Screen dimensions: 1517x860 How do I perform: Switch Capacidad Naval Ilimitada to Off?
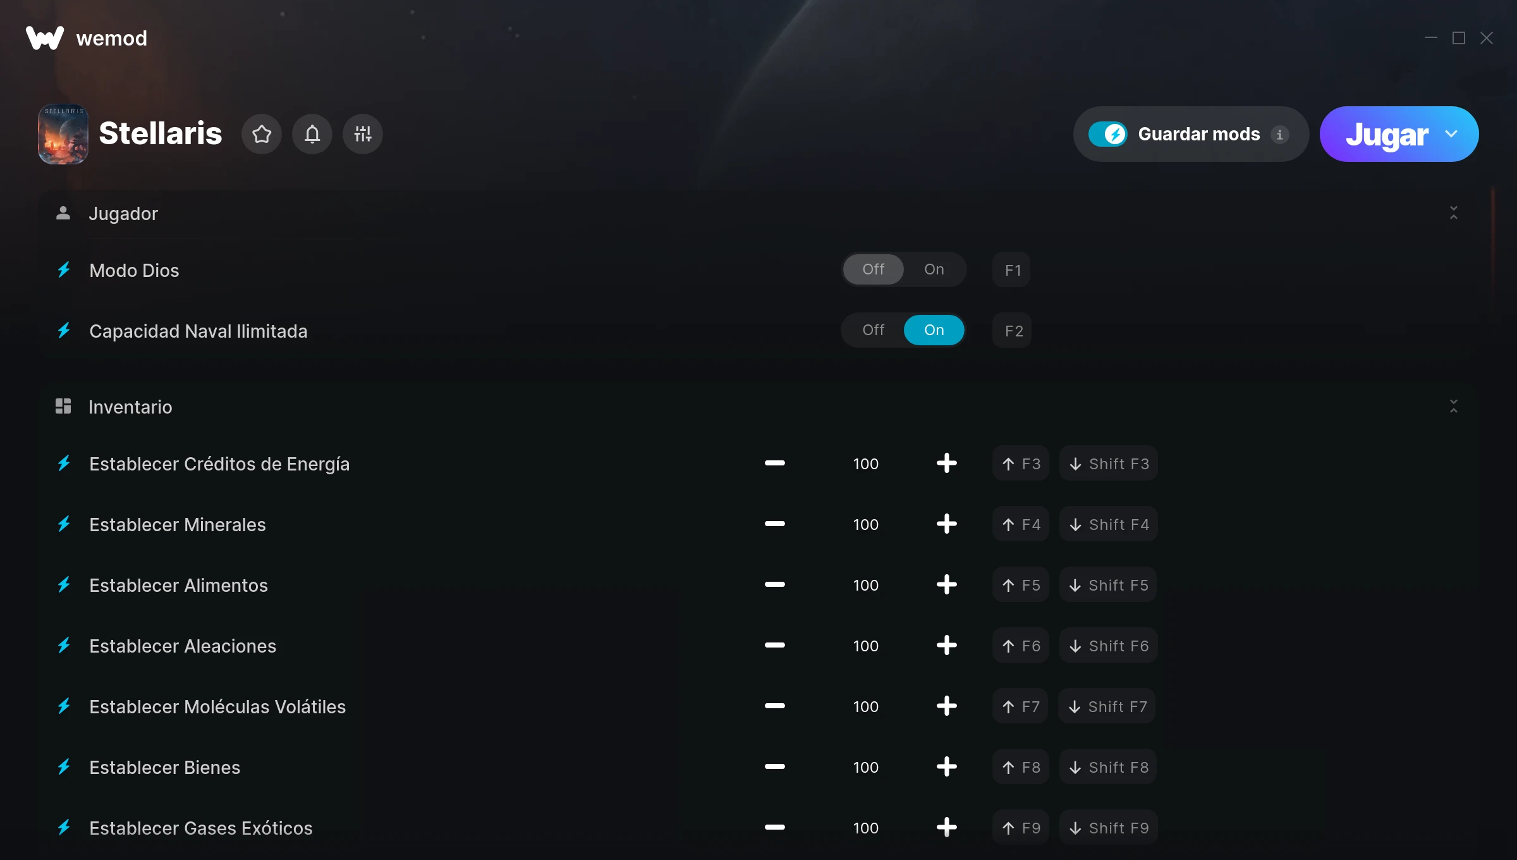[874, 330]
